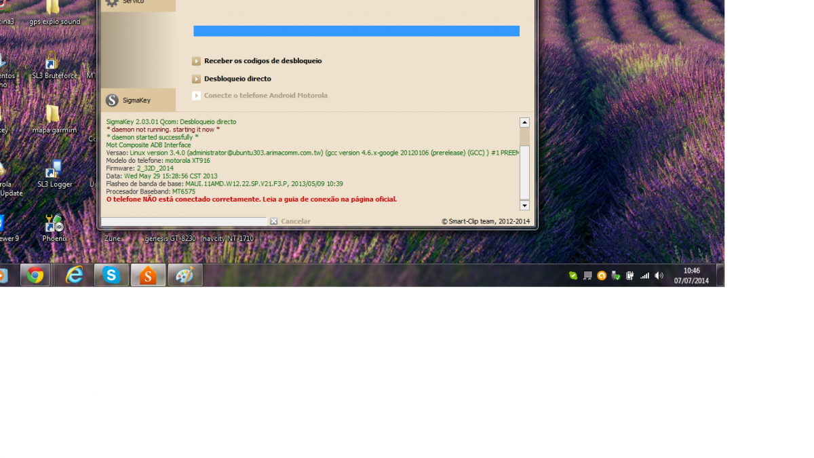
Task: Open Paint from the taskbar
Action: click(185, 275)
